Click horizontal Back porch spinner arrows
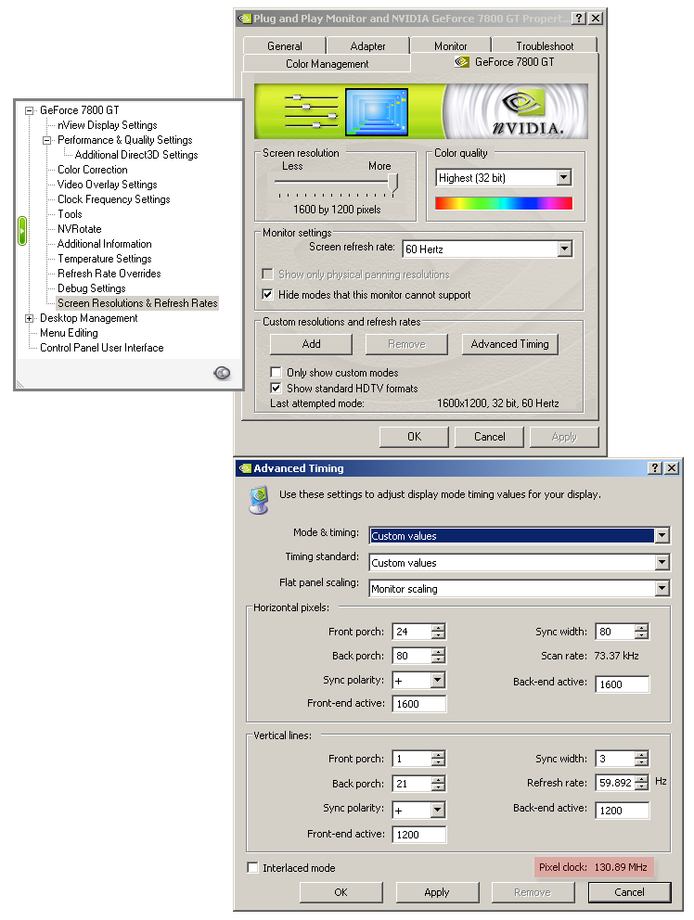This screenshot has height=920, width=694. point(438,656)
